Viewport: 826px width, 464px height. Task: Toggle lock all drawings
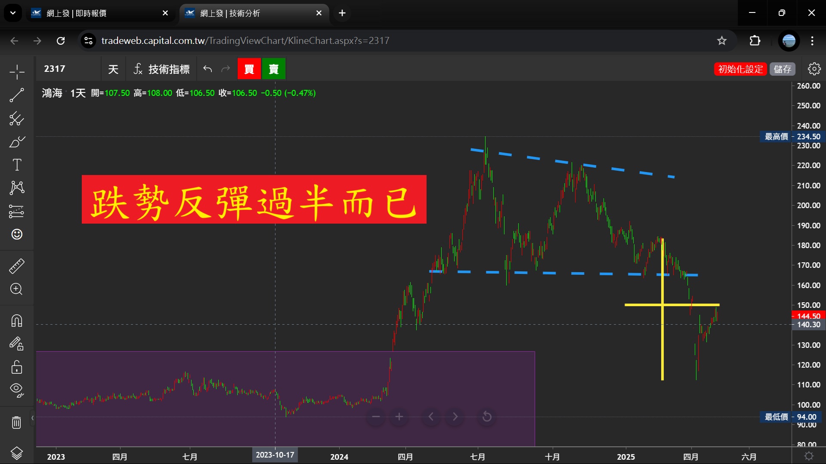17,367
